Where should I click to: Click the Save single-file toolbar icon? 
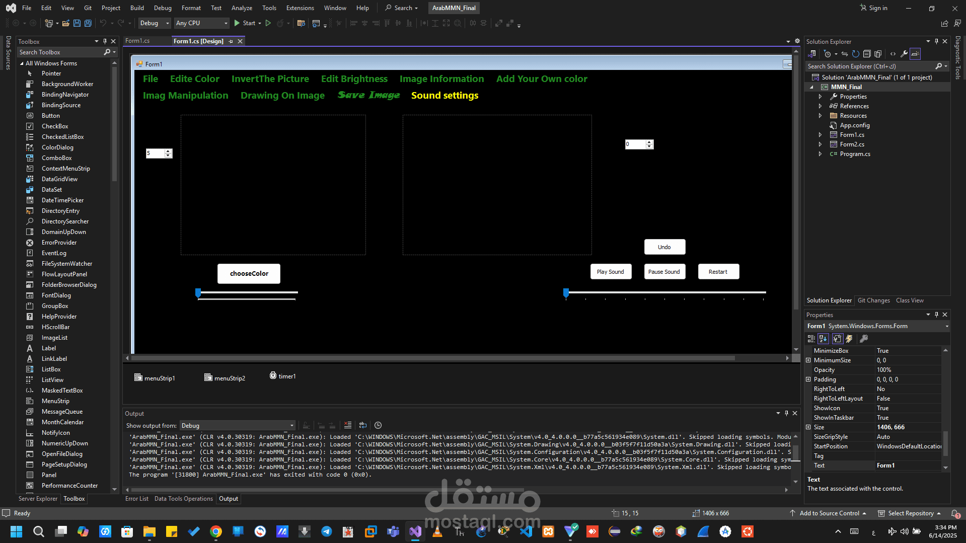[77, 23]
